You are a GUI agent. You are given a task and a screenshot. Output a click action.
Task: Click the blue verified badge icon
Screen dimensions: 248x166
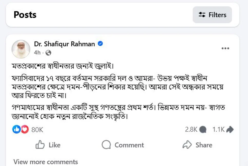click(101, 44)
